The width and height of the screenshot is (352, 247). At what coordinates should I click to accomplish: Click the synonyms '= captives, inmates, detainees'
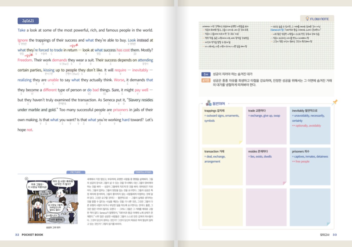pyautogui.click(x=310, y=157)
